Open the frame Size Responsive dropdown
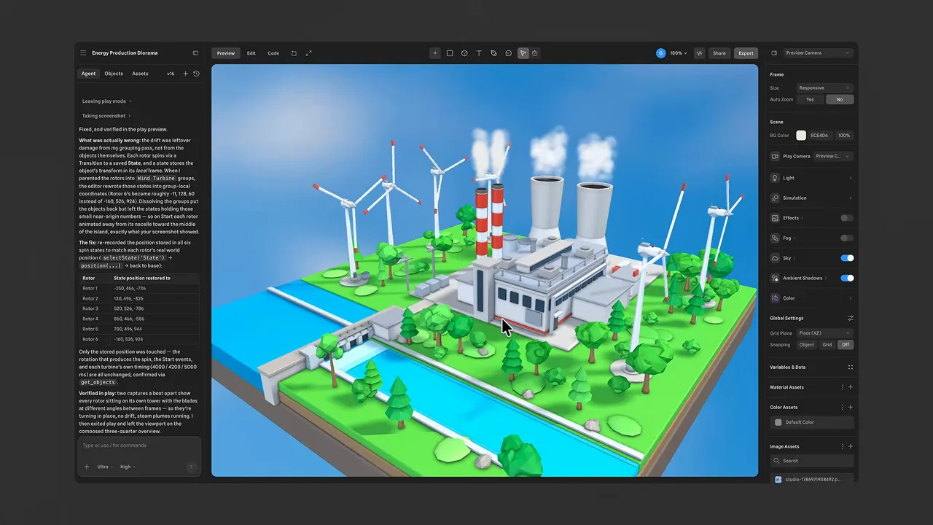This screenshot has height=525, width=933. (824, 87)
